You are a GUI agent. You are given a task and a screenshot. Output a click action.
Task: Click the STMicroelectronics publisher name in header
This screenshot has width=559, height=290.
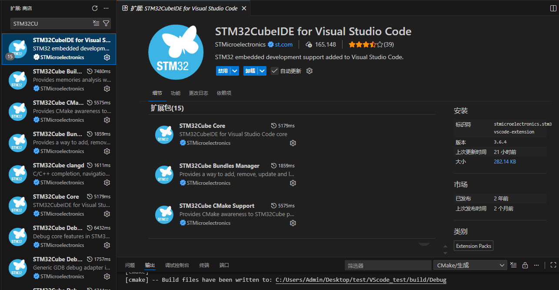[240, 44]
